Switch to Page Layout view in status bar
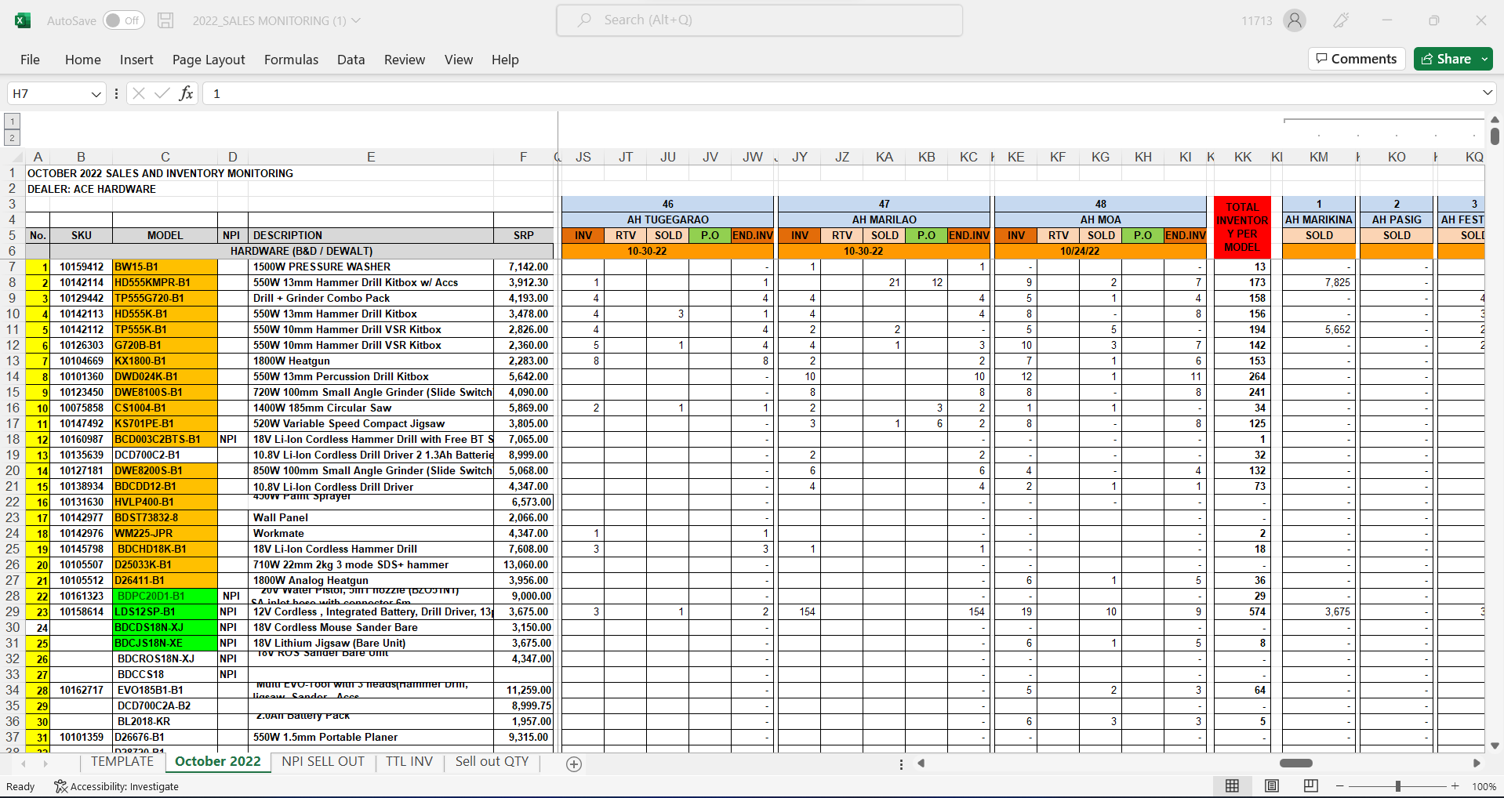The image size is (1504, 798). coord(1272,786)
